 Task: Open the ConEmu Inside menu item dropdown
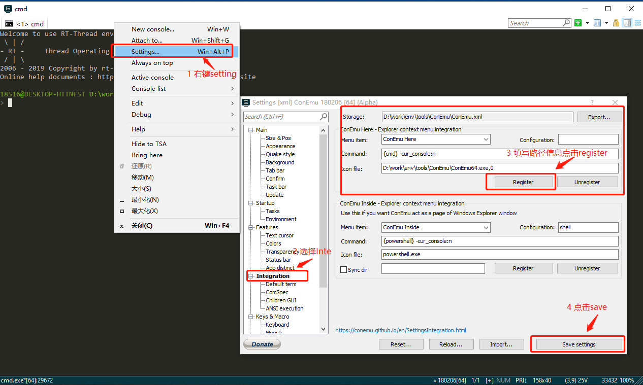(486, 227)
